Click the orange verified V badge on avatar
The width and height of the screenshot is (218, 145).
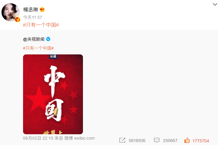(x=17, y=19)
